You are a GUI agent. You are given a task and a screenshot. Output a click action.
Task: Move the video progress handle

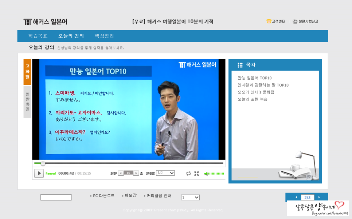point(43,163)
